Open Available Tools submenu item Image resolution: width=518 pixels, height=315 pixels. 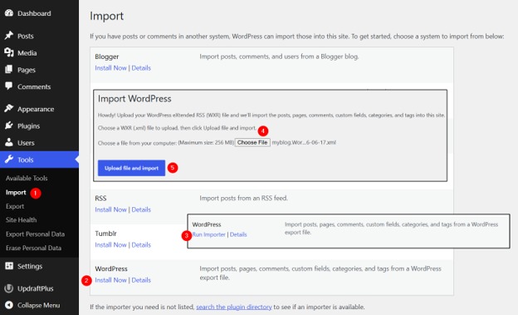pos(27,178)
